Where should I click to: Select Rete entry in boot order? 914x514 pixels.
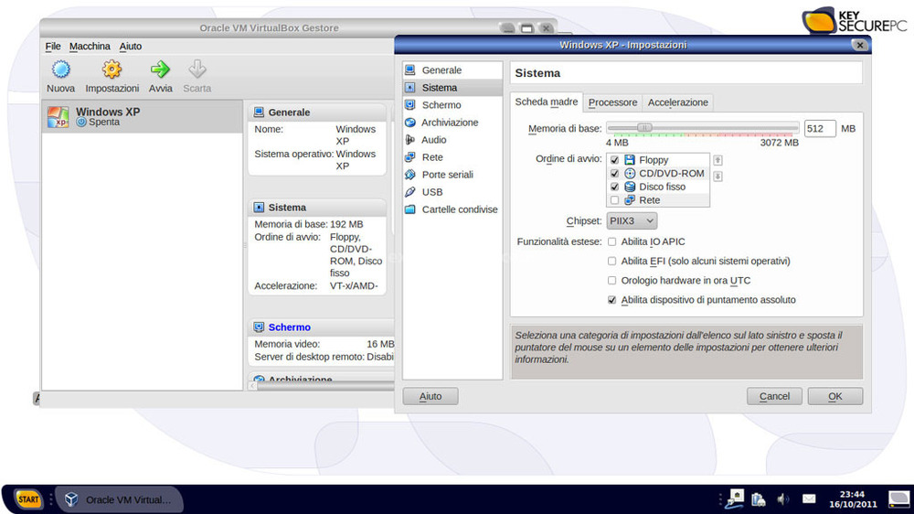point(658,200)
